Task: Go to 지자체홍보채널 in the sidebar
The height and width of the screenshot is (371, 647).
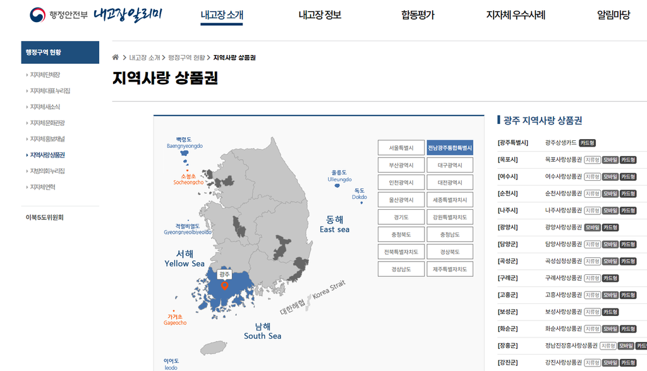Action: (x=47, y=139)
